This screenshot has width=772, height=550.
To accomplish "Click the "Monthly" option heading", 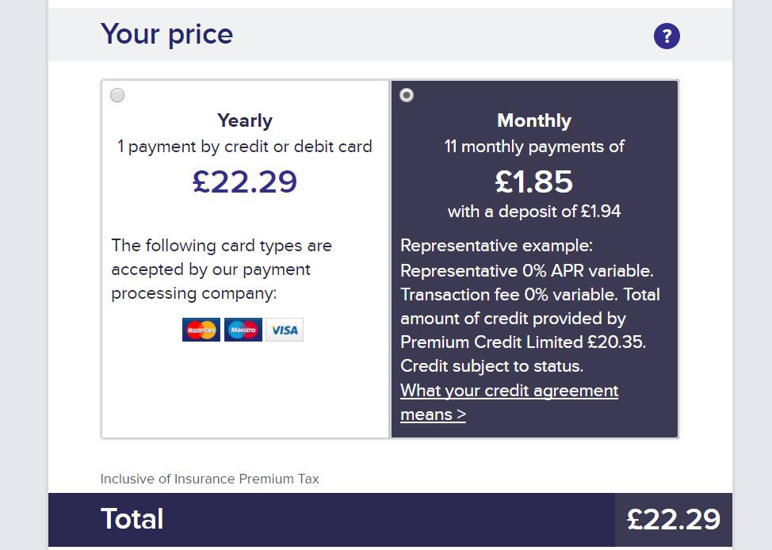I will [534, 120].
